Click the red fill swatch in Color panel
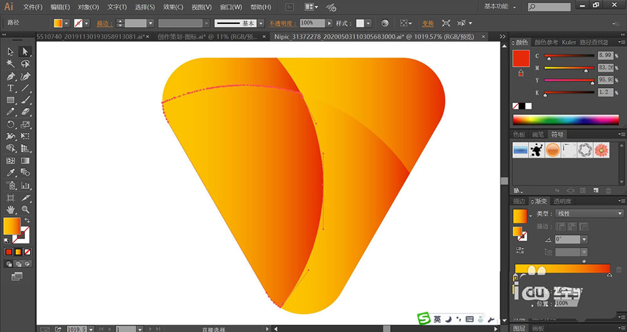The width and height of the screenshot is (627, 332). click(521, 58)
